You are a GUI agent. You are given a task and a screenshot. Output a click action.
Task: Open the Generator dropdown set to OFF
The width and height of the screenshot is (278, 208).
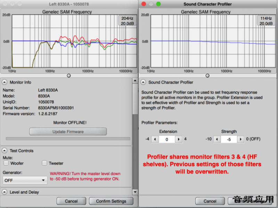pyautogui.click(x=25, y=180)
